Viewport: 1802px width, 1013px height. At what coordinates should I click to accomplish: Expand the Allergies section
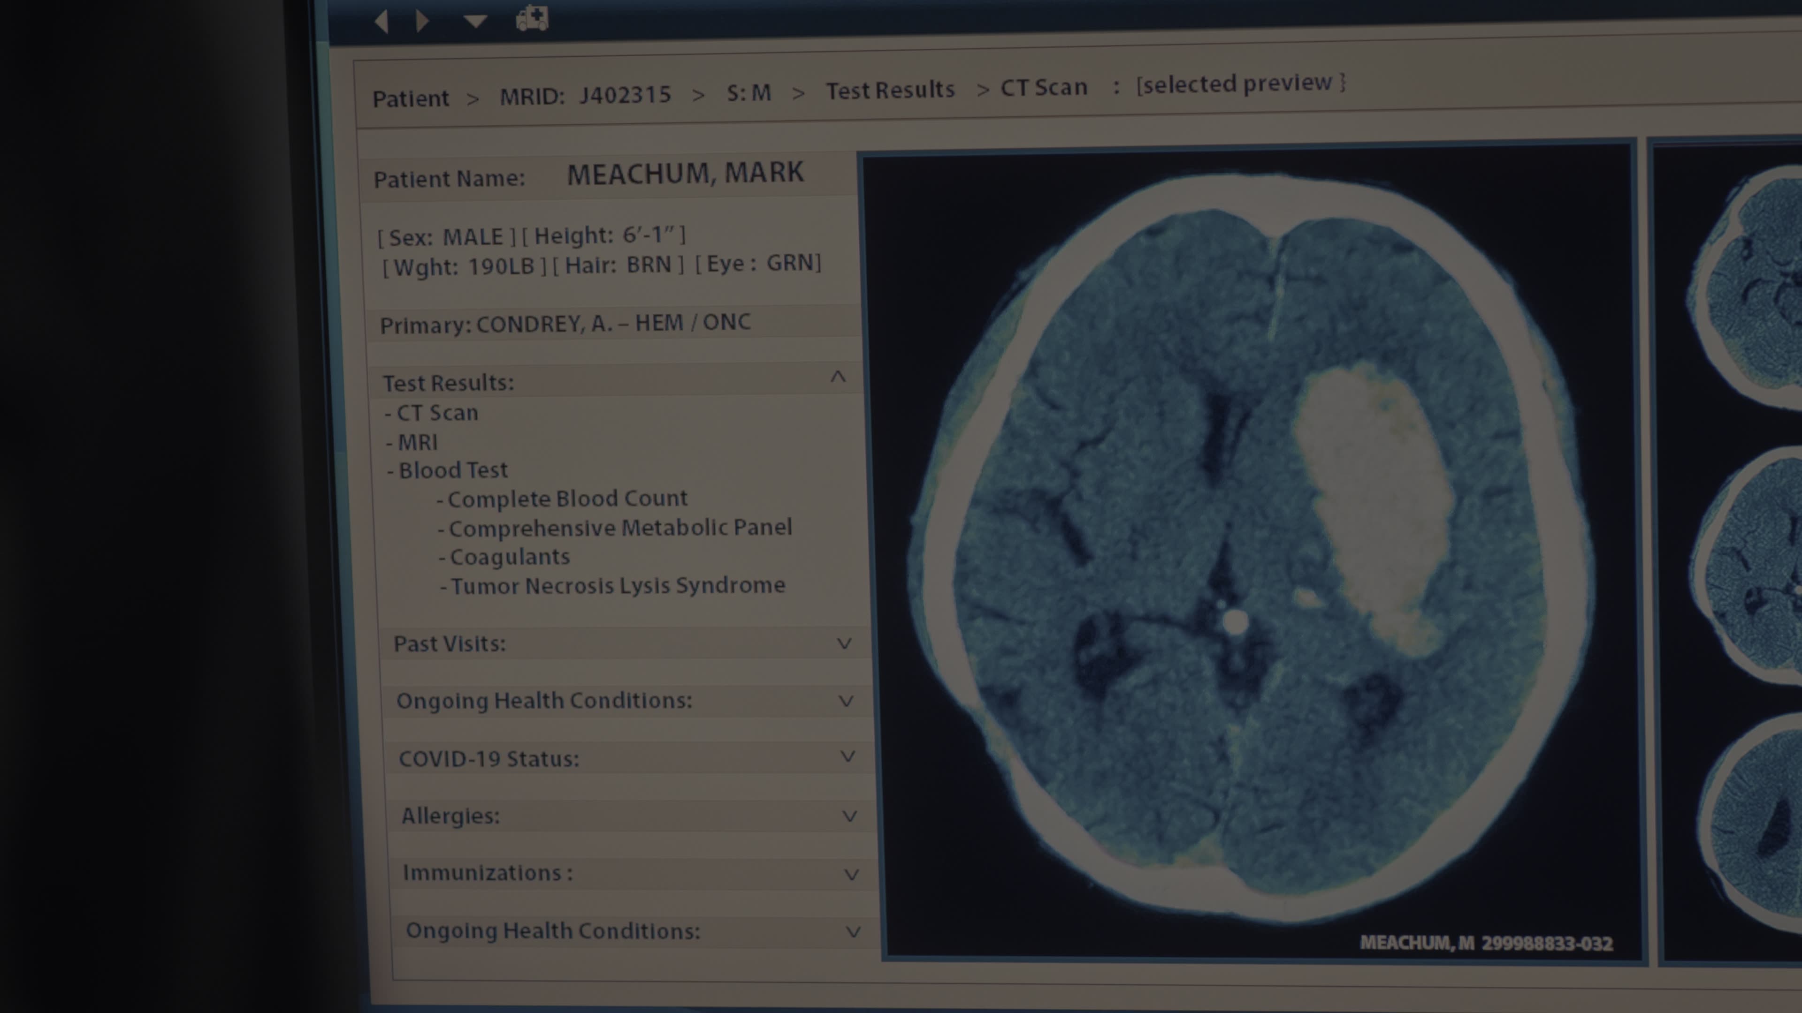tap(849, 816)
